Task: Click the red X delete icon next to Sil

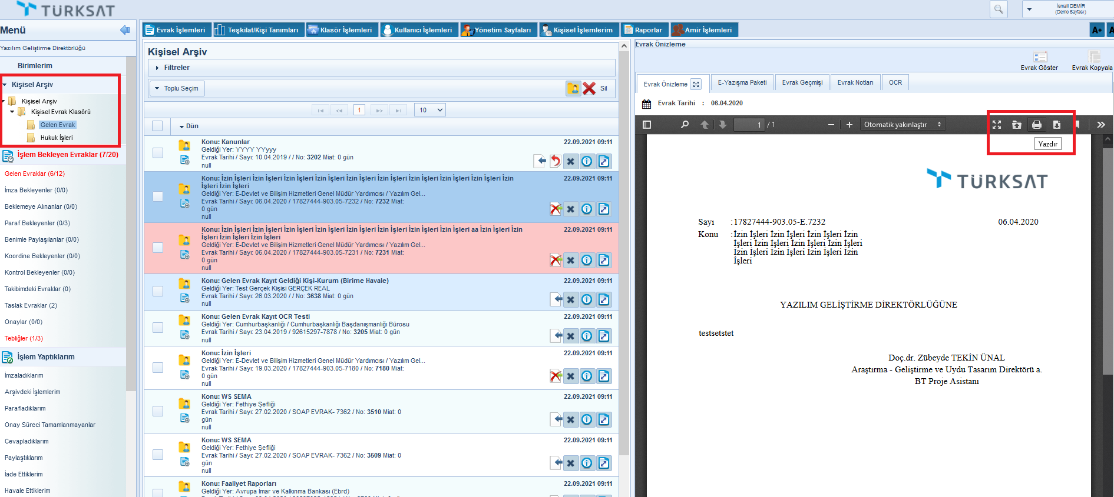Action: tap(589, 89)
